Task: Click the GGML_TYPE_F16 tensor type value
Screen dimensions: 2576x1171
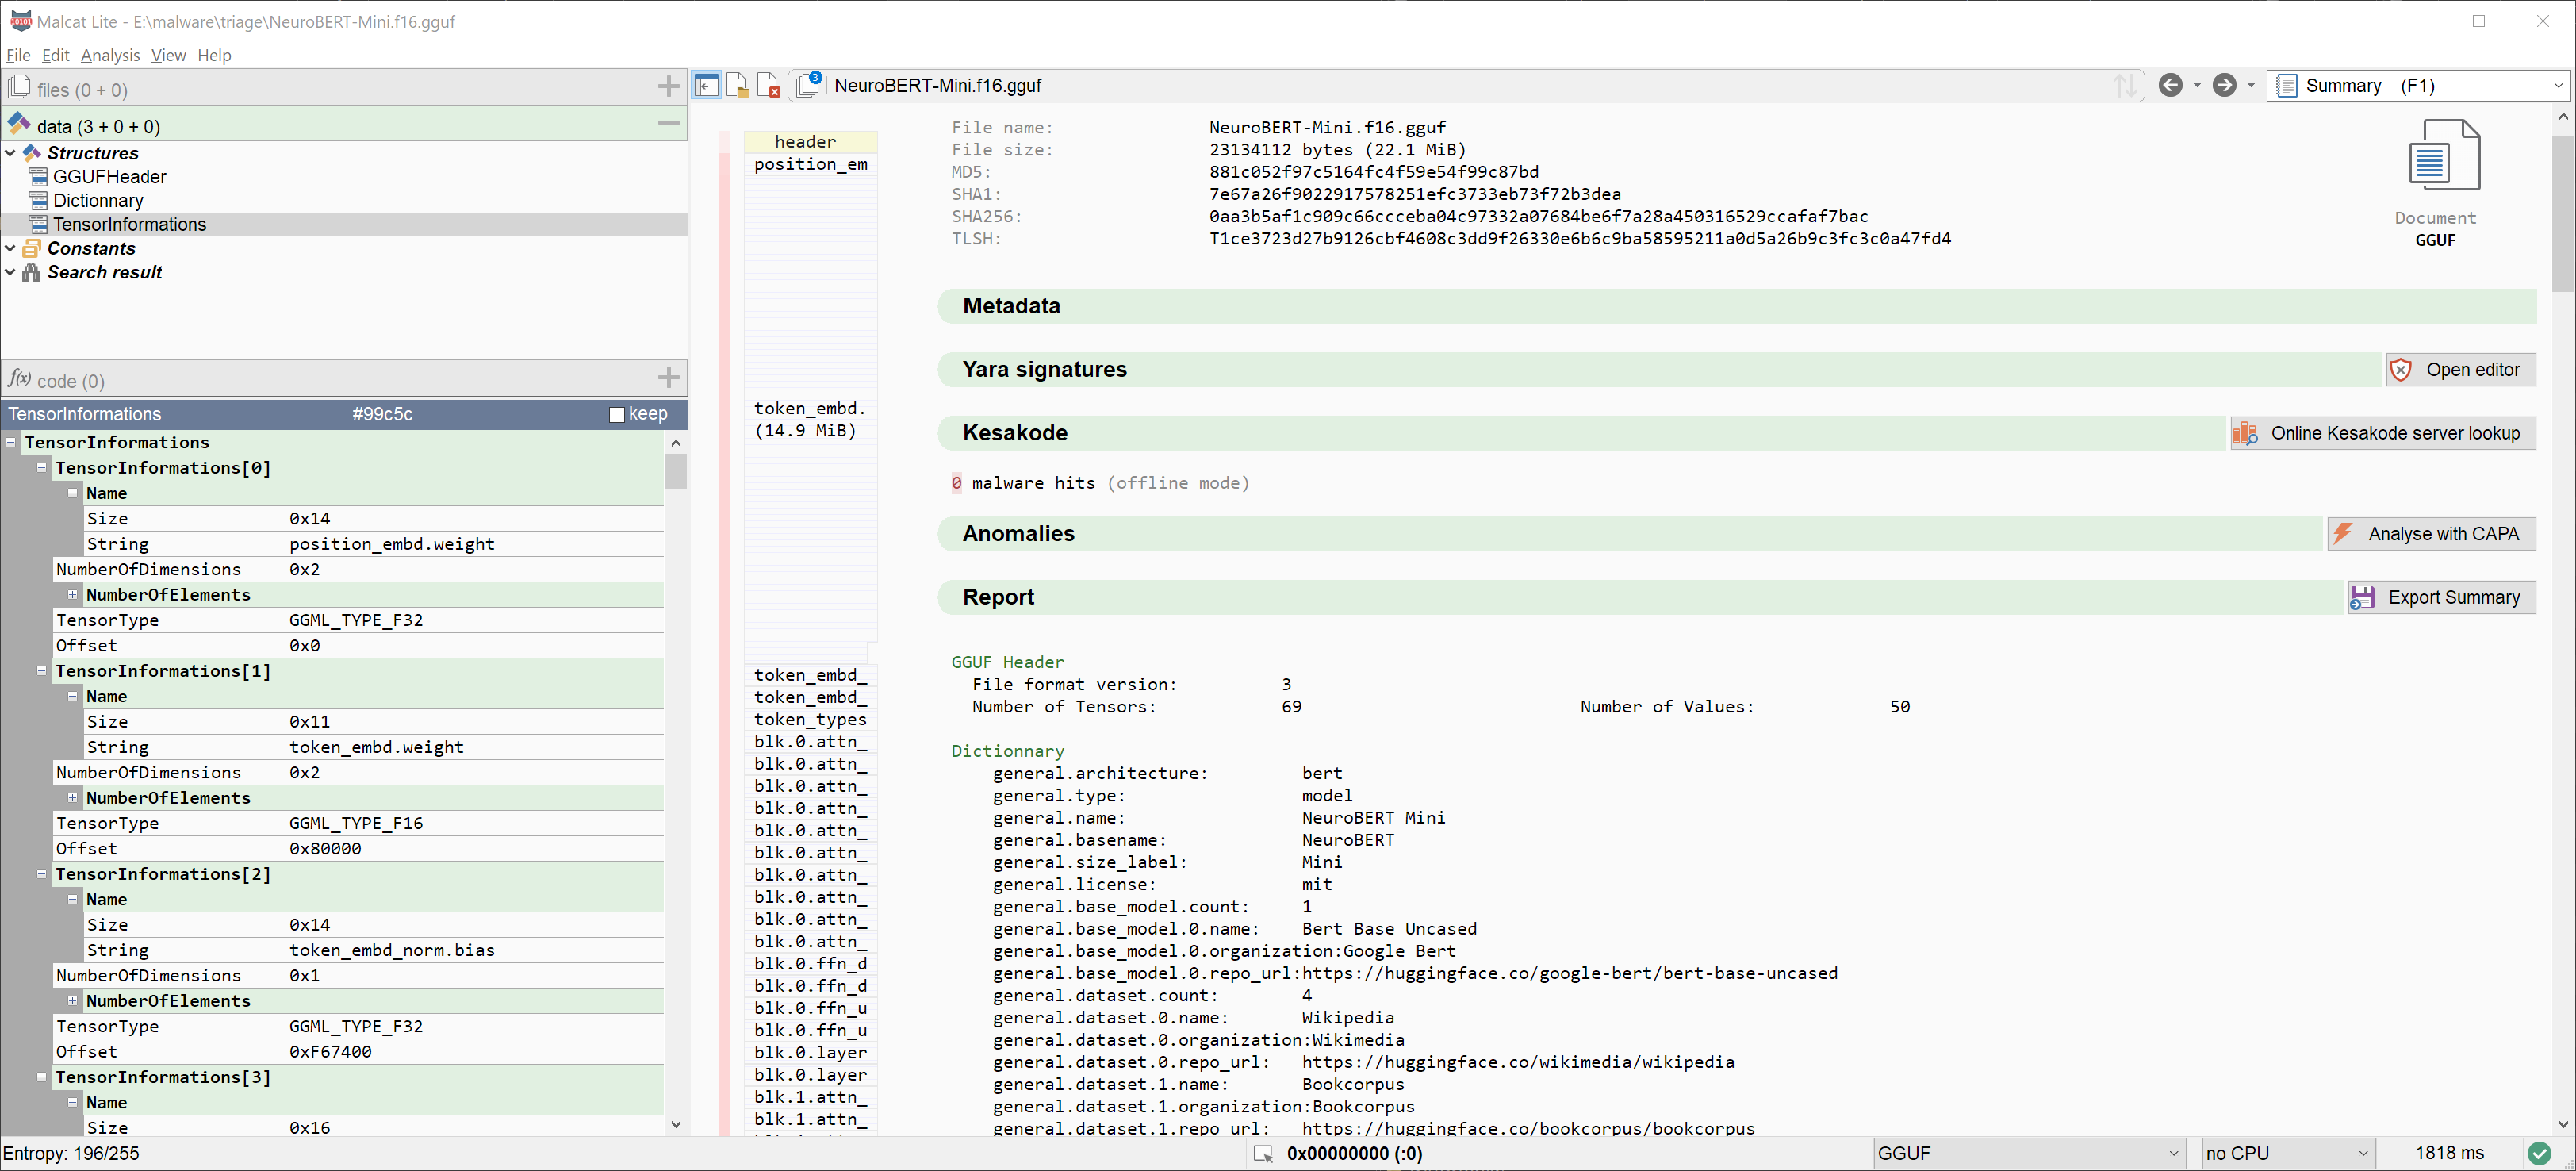Action: coord(356,823)
